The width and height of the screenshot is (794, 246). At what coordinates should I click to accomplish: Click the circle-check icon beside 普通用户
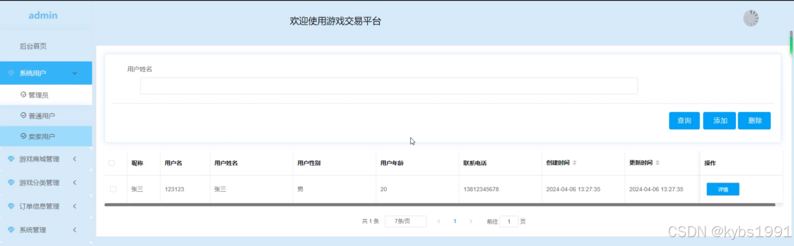[x=23, y=115]
